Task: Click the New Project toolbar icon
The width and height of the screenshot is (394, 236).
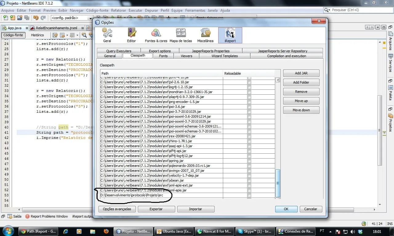Action: [12, 18]
